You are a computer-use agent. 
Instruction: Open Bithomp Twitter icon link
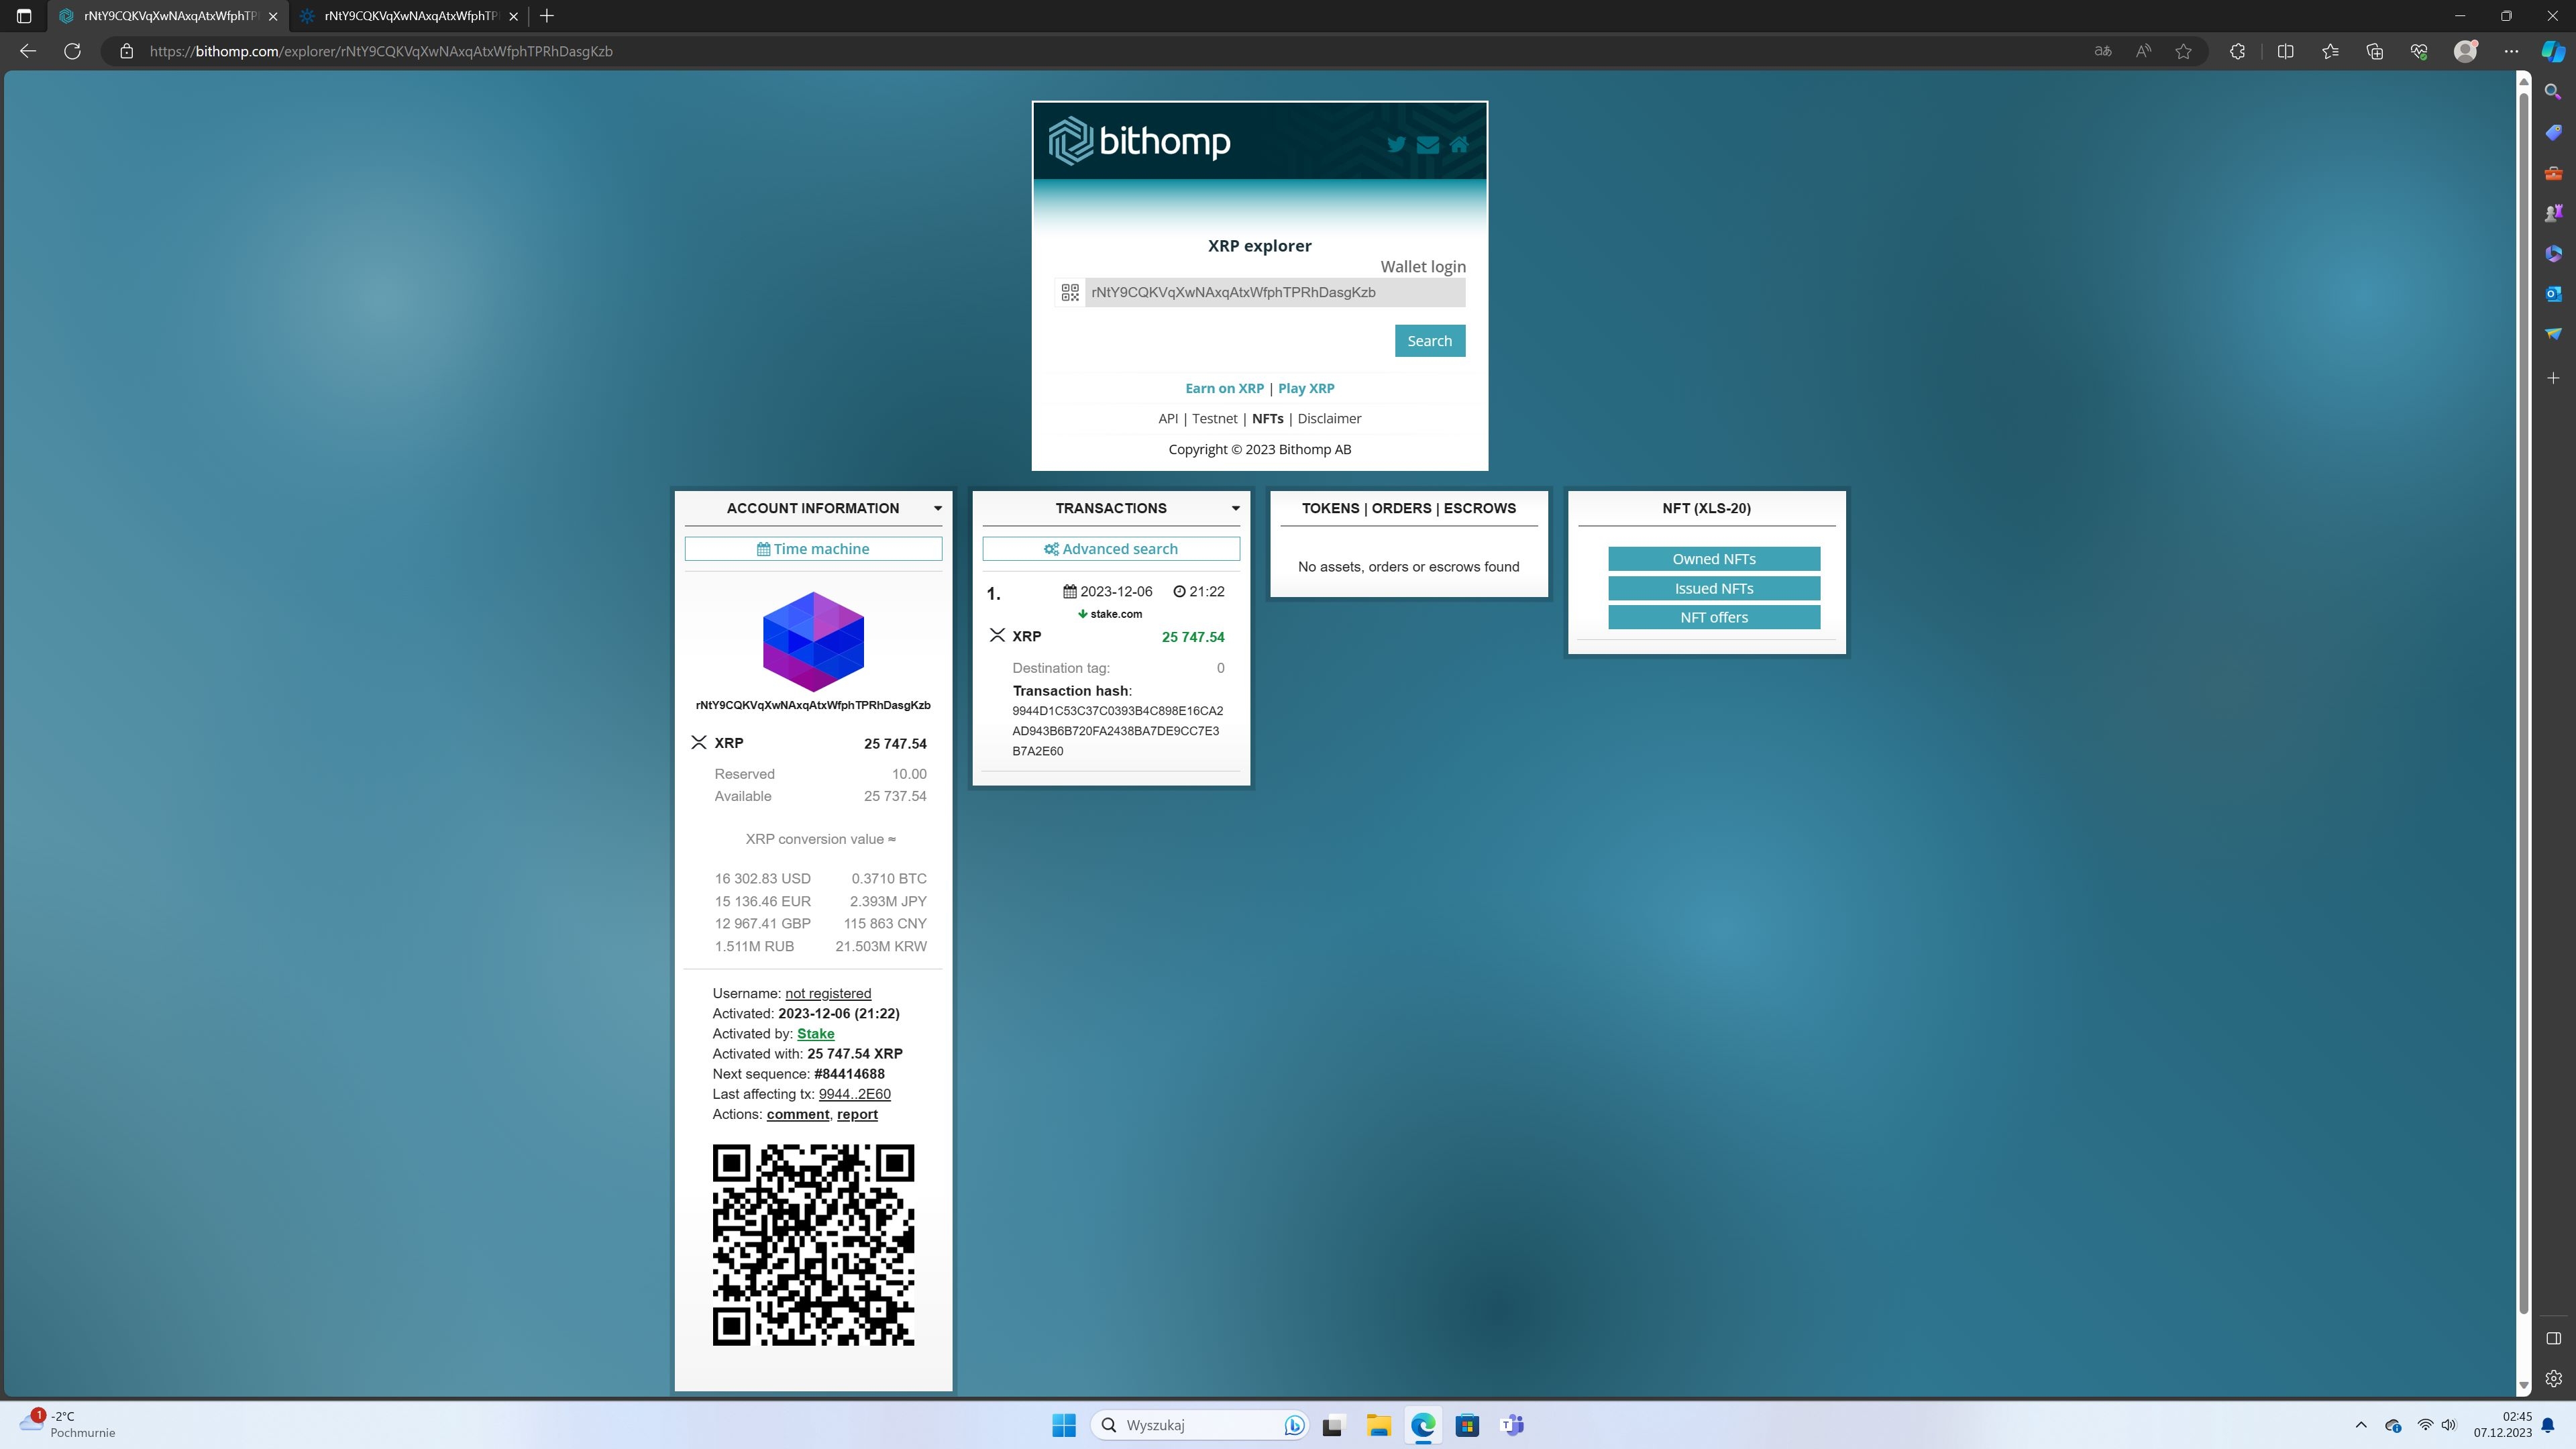point(1396,144)
